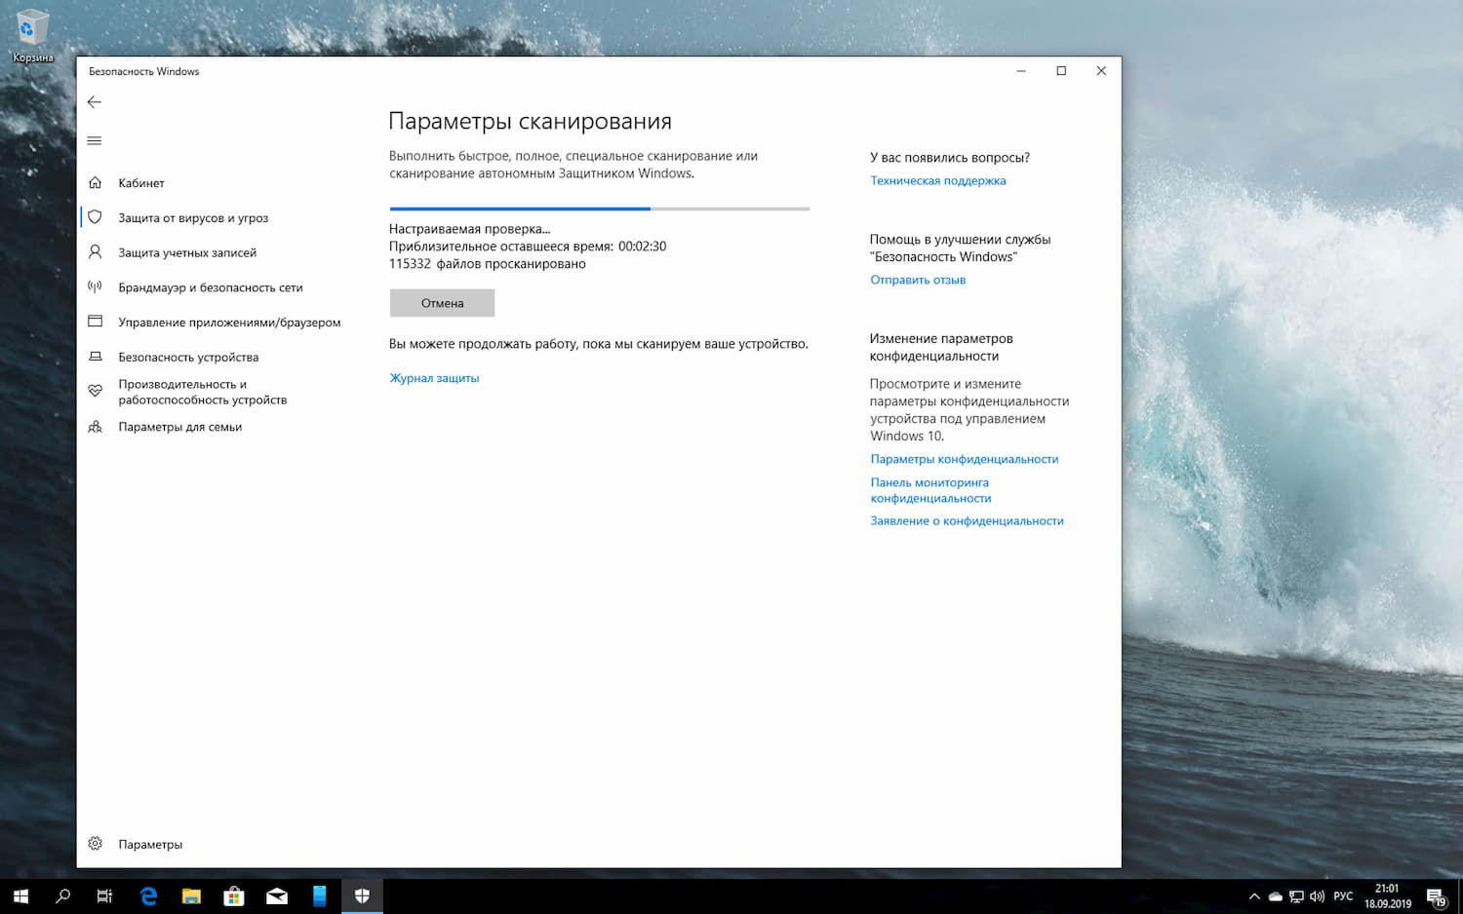Click the Windows Defender shield in taskbar
Viewport: 1463px width, 914px height.
tap(361, 895)
